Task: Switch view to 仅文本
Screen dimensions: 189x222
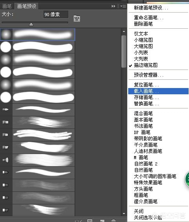Action: [x=141, y=34]
